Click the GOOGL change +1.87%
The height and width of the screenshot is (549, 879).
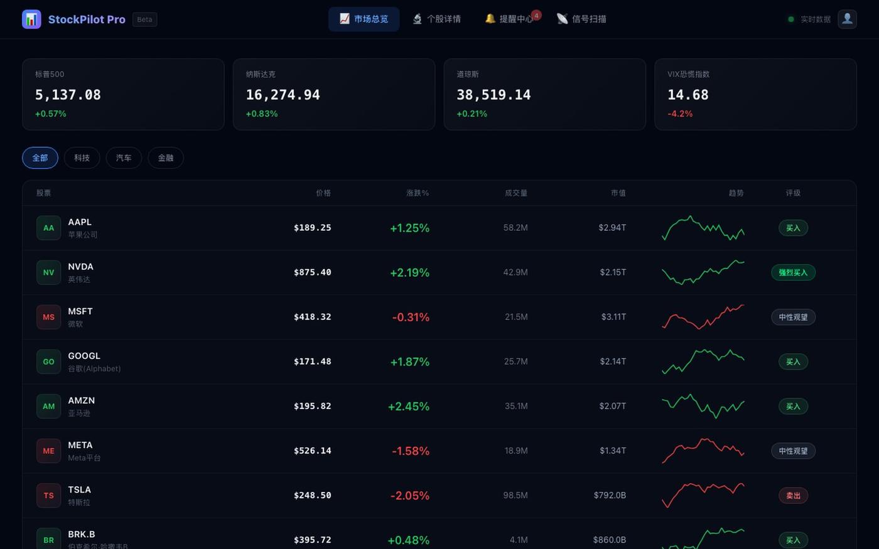(x=410, y=361)
